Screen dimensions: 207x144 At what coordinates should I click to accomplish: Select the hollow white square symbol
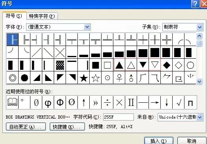point(107,65)
